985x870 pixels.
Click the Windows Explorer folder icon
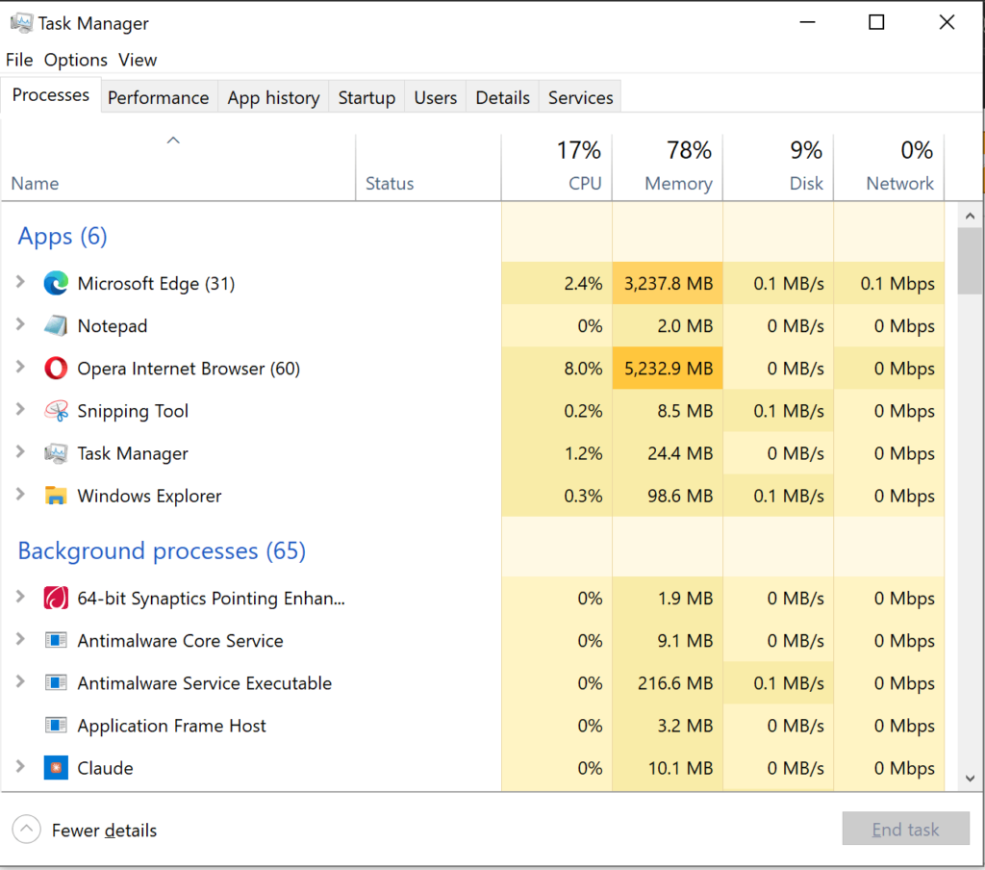tap(56, 496)
